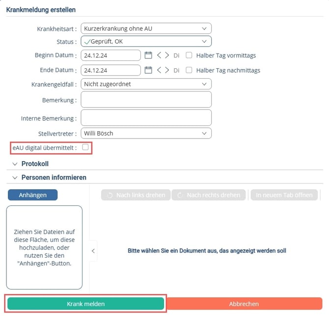Go to previous day for Ende Datum
Image resolution: width=329 pixels, height=316 pixels.
(159, 70)
